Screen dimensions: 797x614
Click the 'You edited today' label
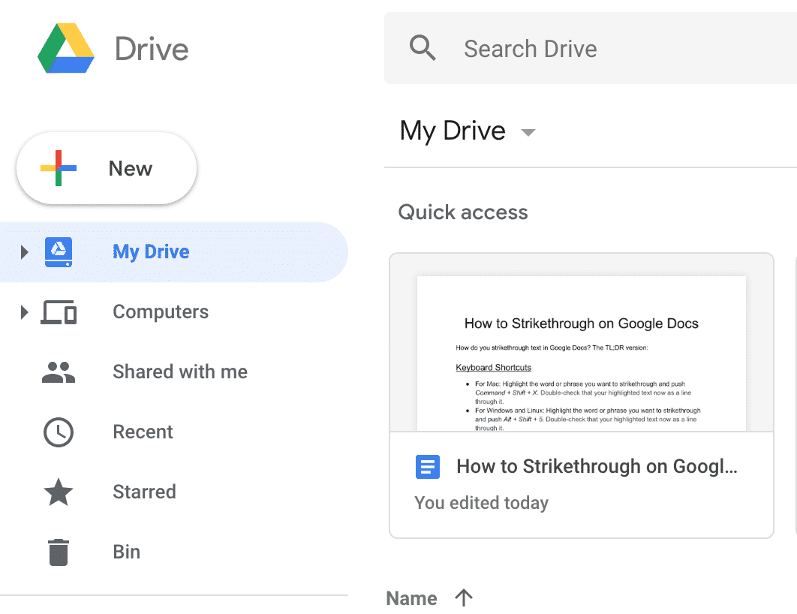click(481, 503)
